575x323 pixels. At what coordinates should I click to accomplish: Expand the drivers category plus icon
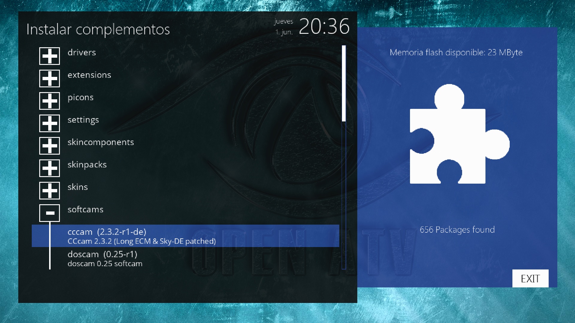49,56
